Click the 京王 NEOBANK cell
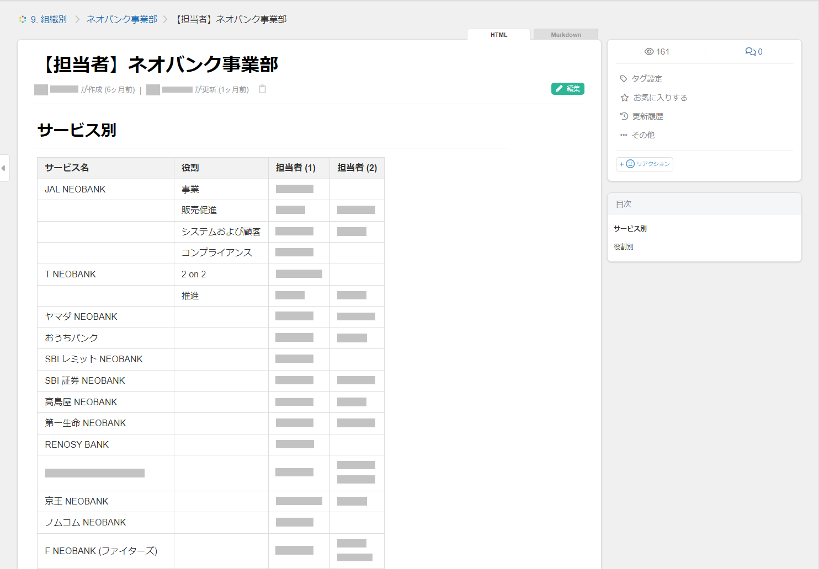Image resolution: width=819 pixels, height=569 pixels. [x=105, y=502]
